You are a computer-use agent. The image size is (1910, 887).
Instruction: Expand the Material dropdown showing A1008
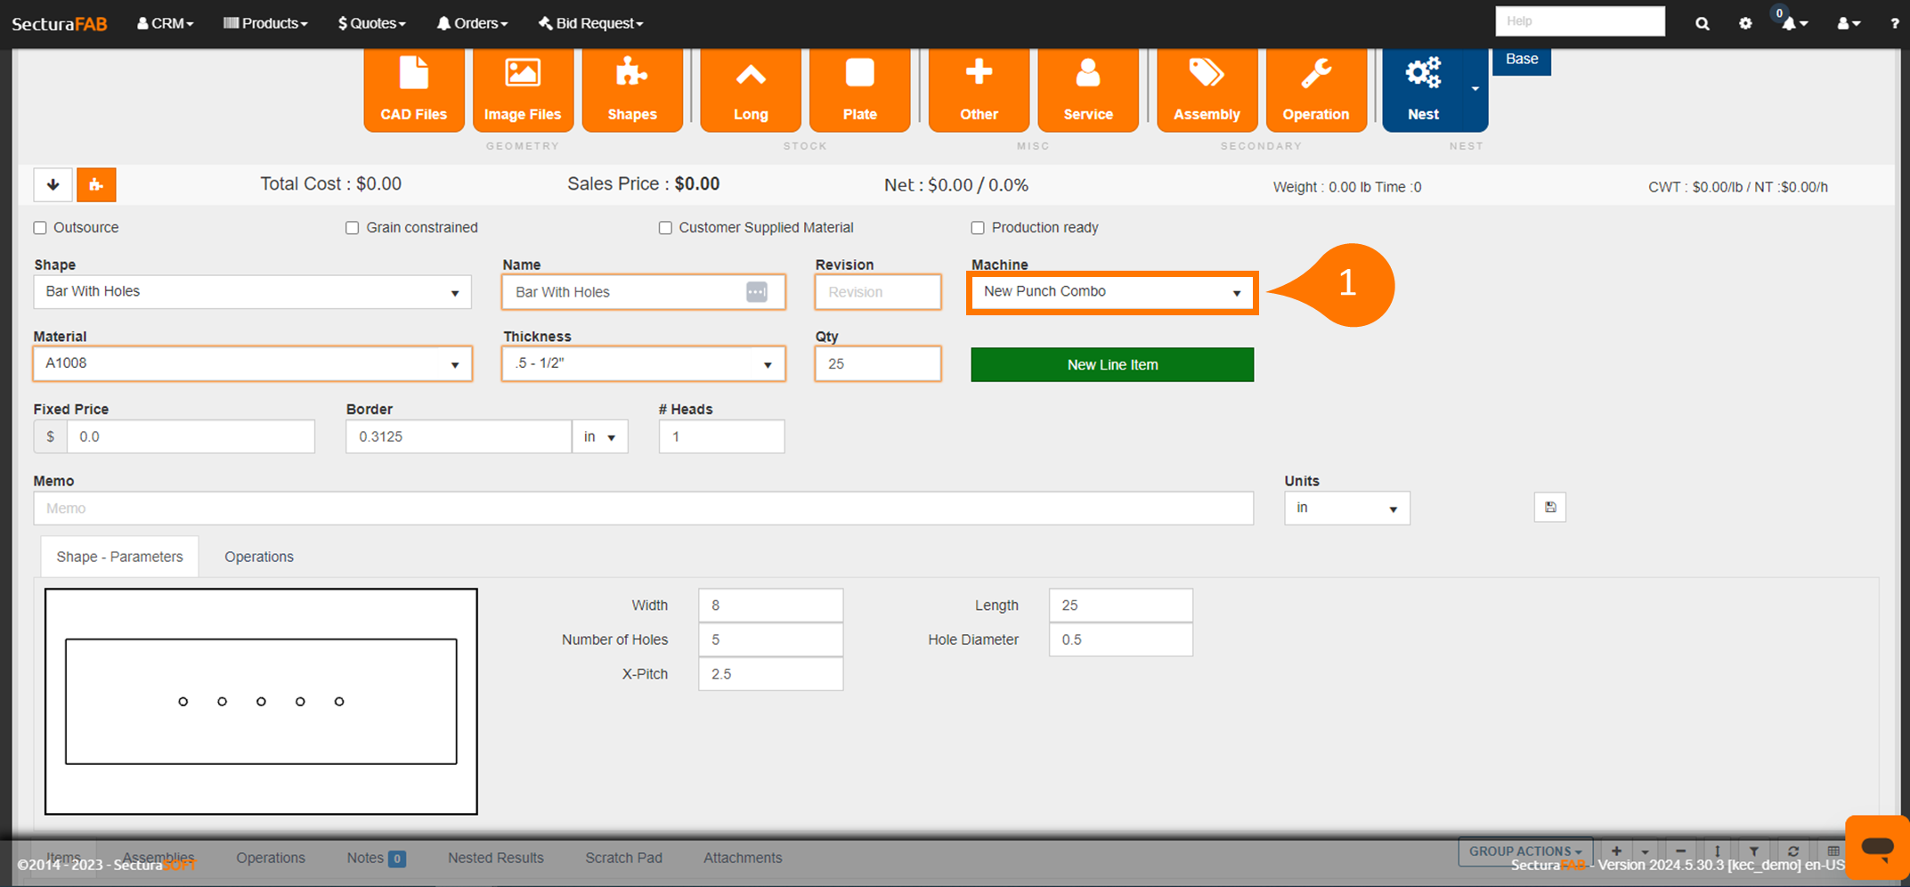[252, 364]
